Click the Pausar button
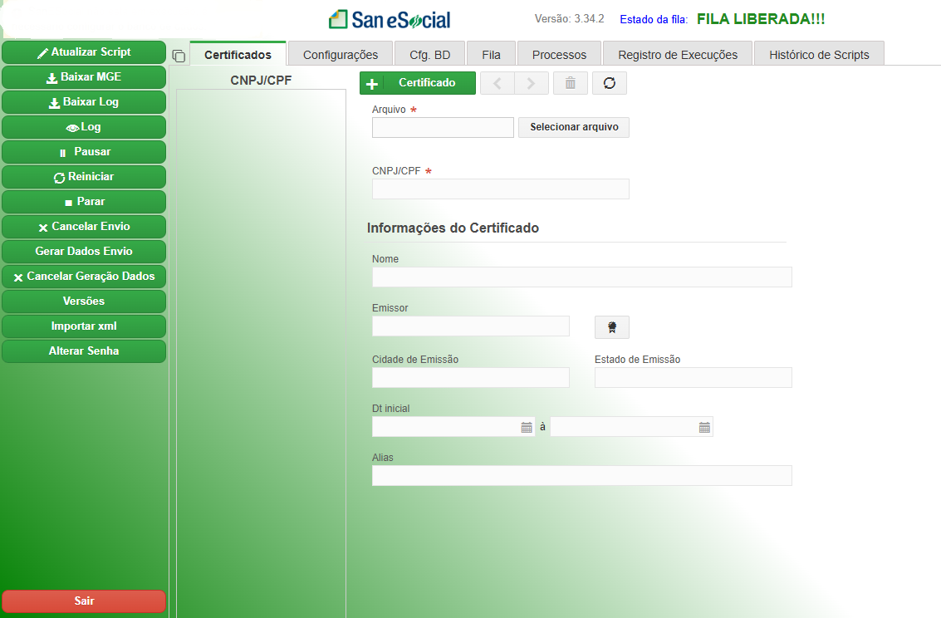Image resolution: width=941 pixels, height=618 pixels. [x=84, y=152]
